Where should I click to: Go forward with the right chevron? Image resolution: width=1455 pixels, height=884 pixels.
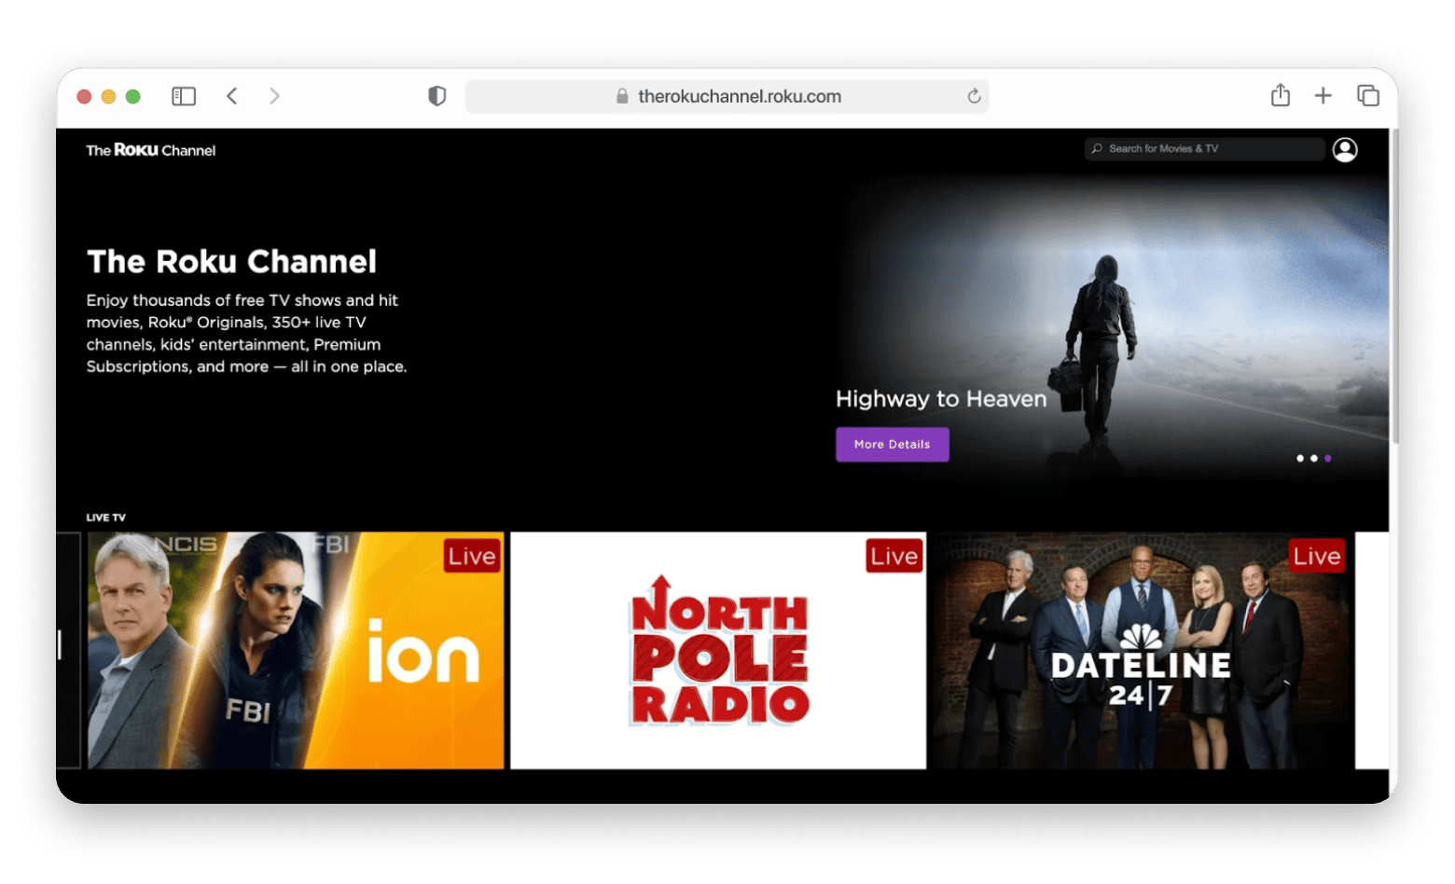point(274,96)
